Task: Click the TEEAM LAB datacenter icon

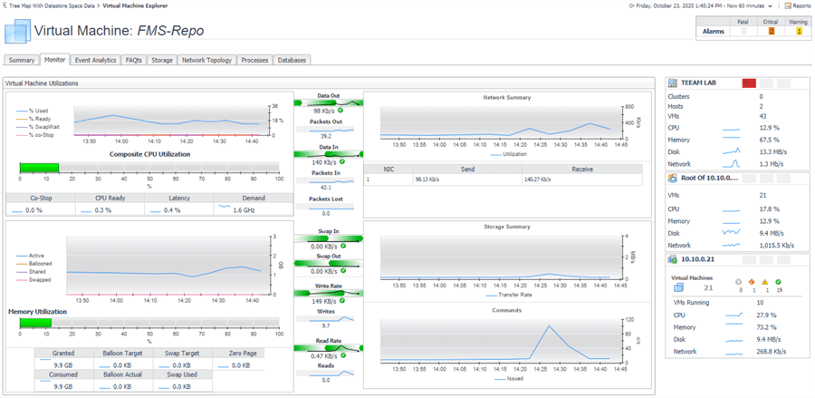Action: [x=672, y=83]
